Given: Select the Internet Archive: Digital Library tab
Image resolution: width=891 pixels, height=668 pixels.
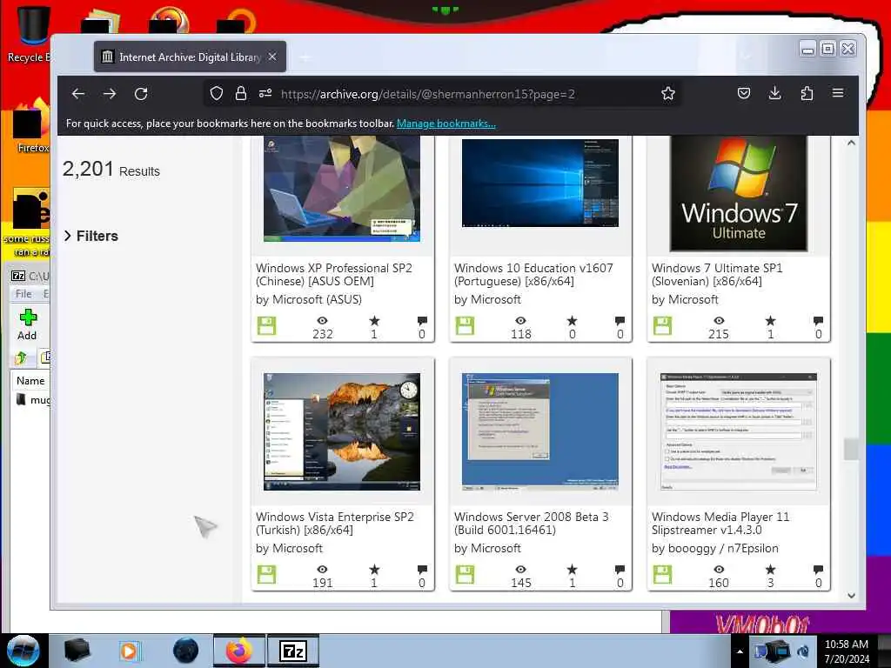Looking at the screenshot, I should tap(190, 57).
